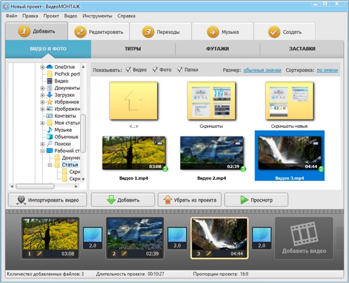Click the folder tree horizontal scrollbar

35,186
